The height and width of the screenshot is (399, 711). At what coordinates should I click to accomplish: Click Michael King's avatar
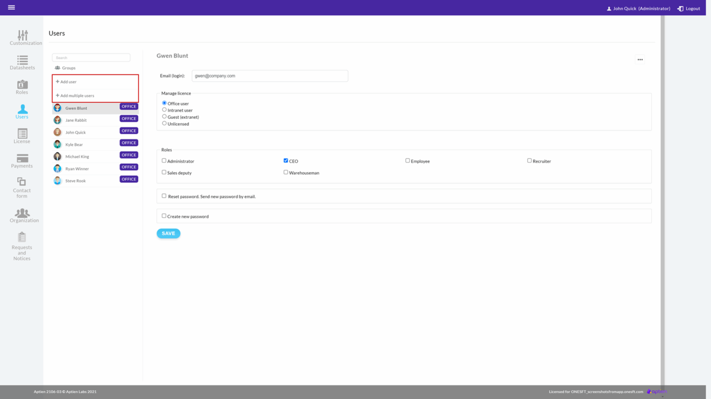(x=57, y=157)
